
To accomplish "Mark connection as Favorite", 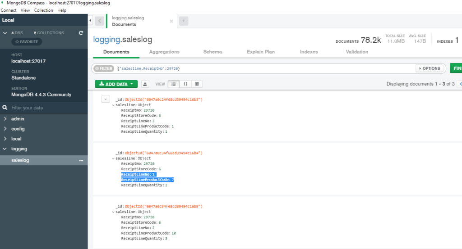I will 27,42.
